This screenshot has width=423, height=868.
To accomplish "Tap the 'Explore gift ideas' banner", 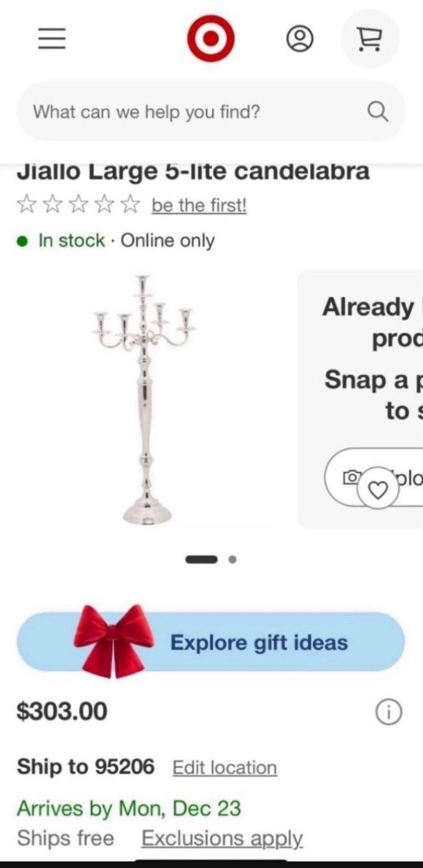I will click(x=211, y=642).
